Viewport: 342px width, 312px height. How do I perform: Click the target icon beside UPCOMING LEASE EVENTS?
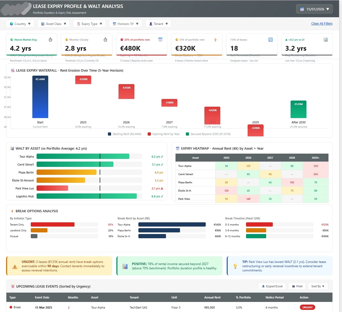point(12,286)
